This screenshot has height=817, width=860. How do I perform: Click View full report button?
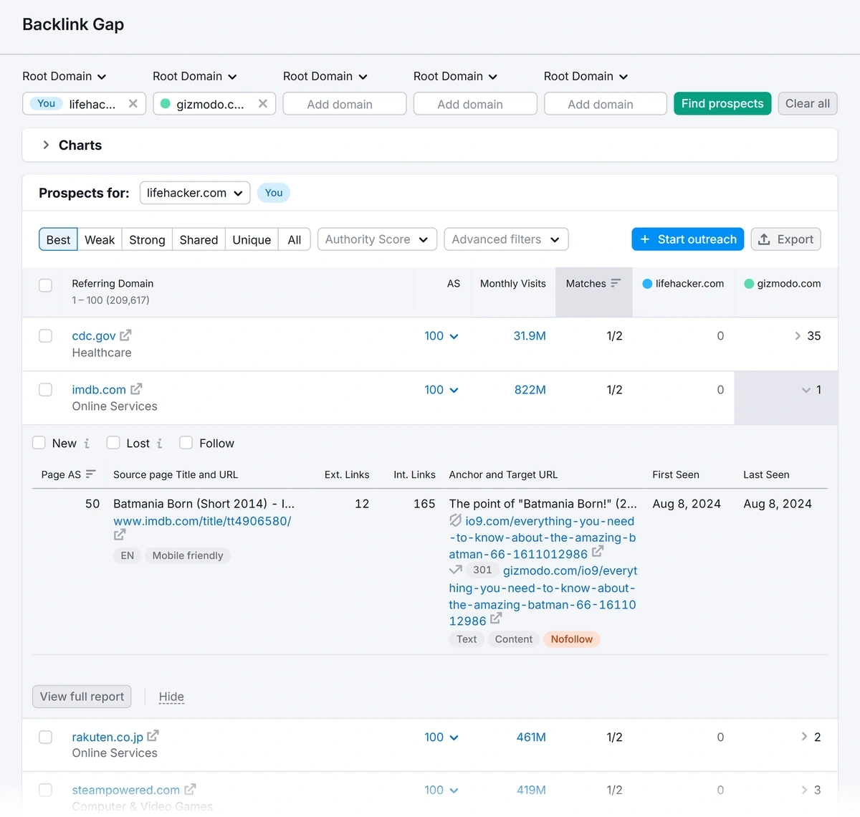(82, 697)
